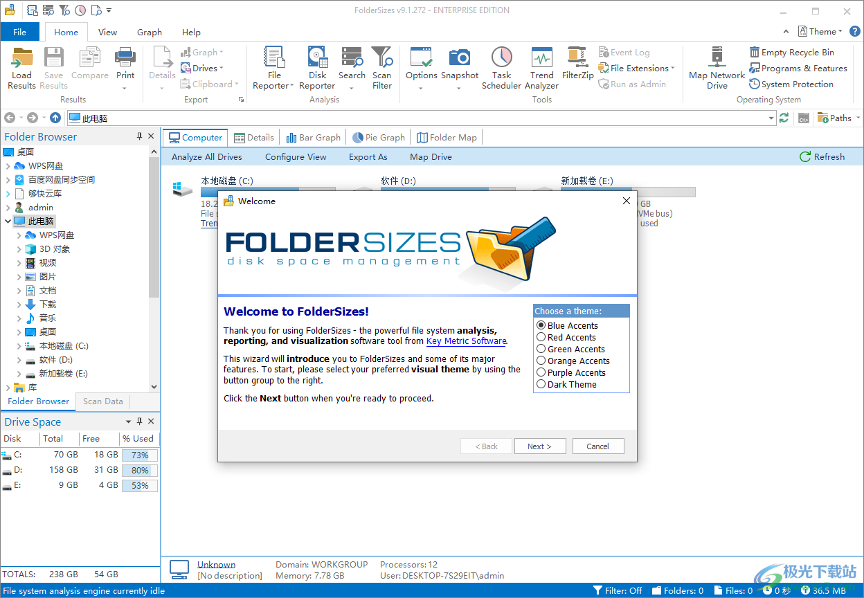Expand the WPS网盘 node under 桌面
The height and width of the screenshot is (598, 864).
click(x=8, y=166)
